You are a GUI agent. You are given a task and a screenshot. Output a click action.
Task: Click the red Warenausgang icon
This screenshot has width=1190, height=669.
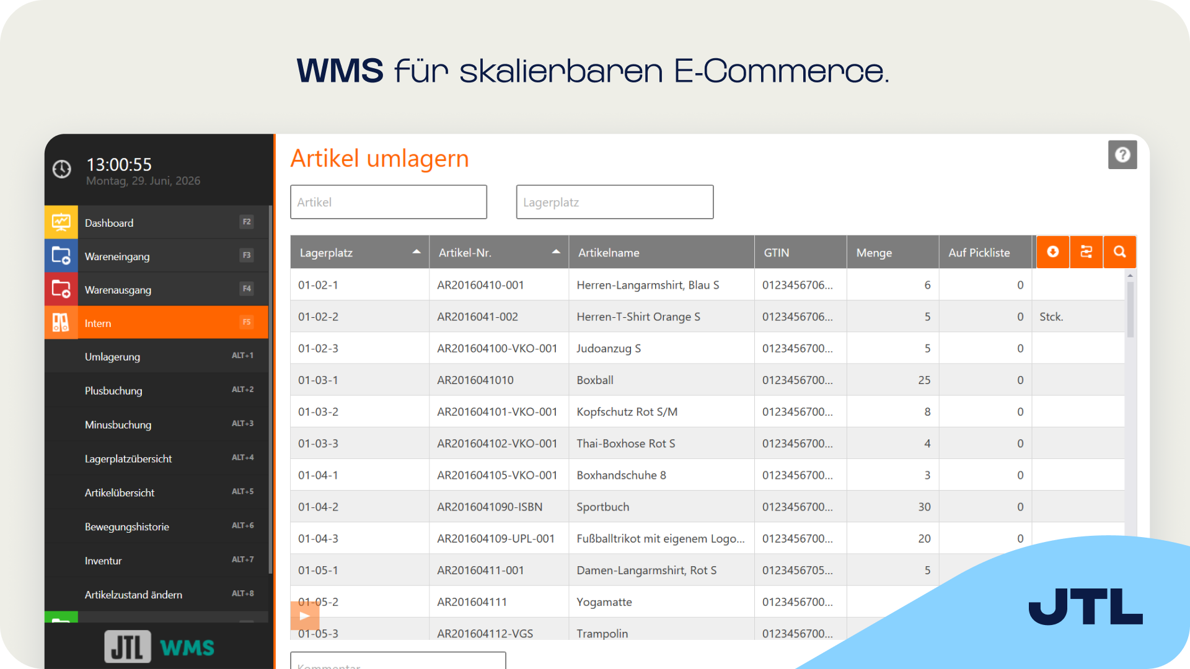61,289
